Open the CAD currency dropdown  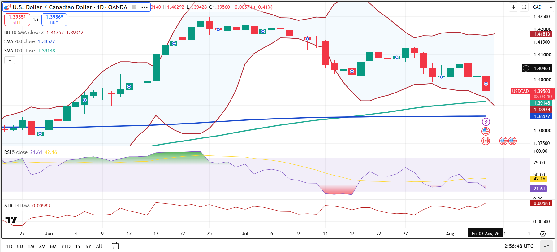pyautogui.click(x=542, y=7)
